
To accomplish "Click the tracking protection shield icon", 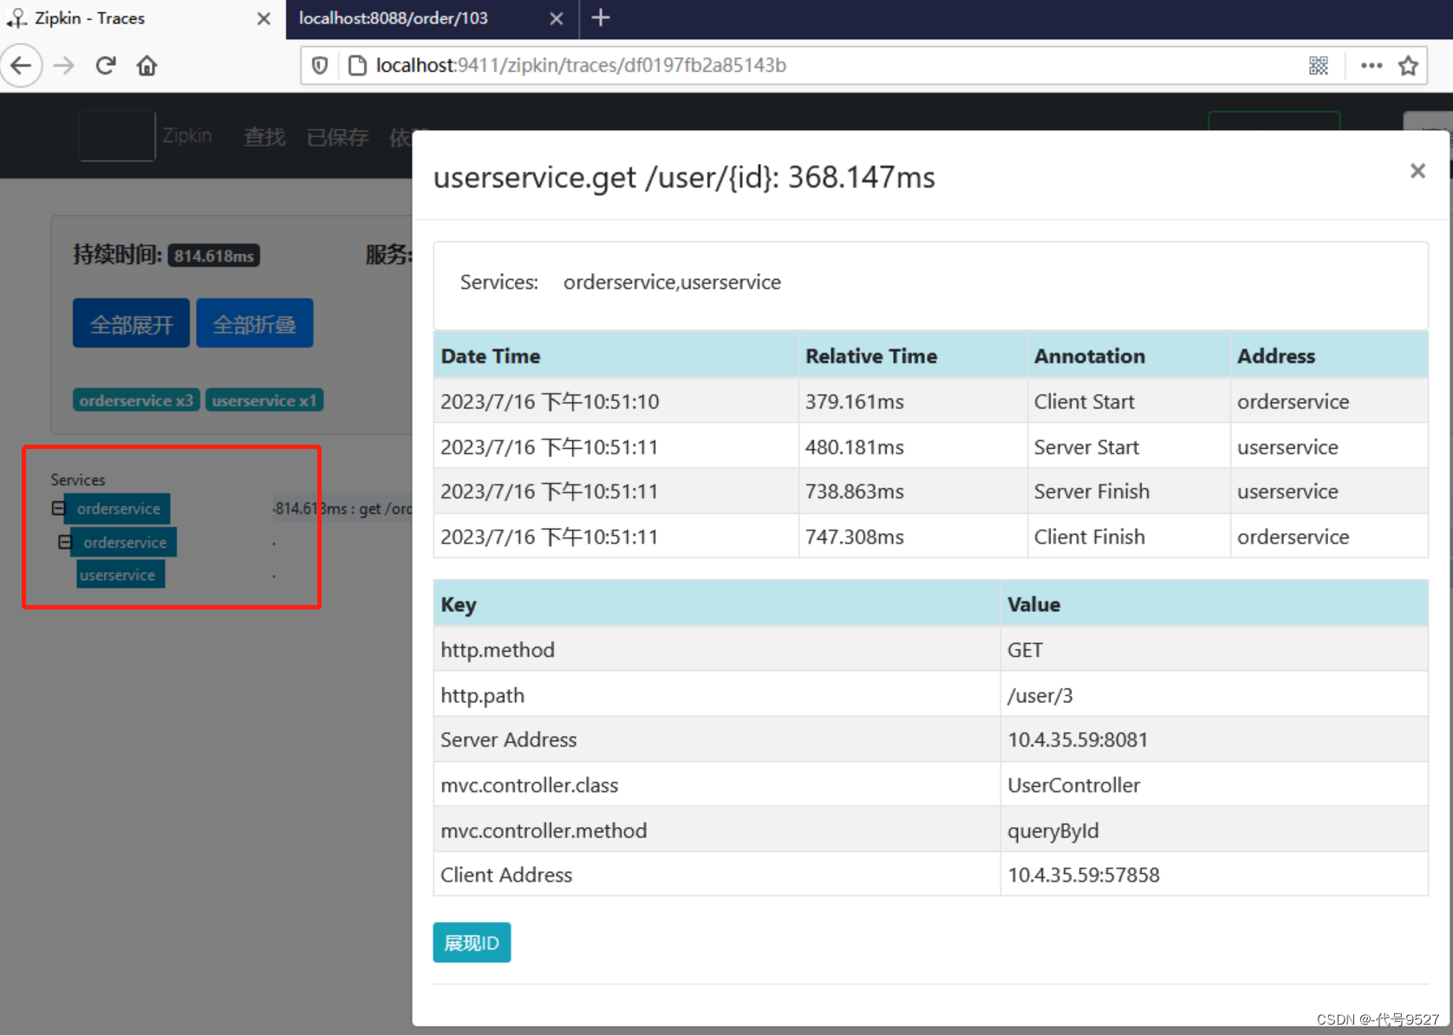I will coord(320,65).
